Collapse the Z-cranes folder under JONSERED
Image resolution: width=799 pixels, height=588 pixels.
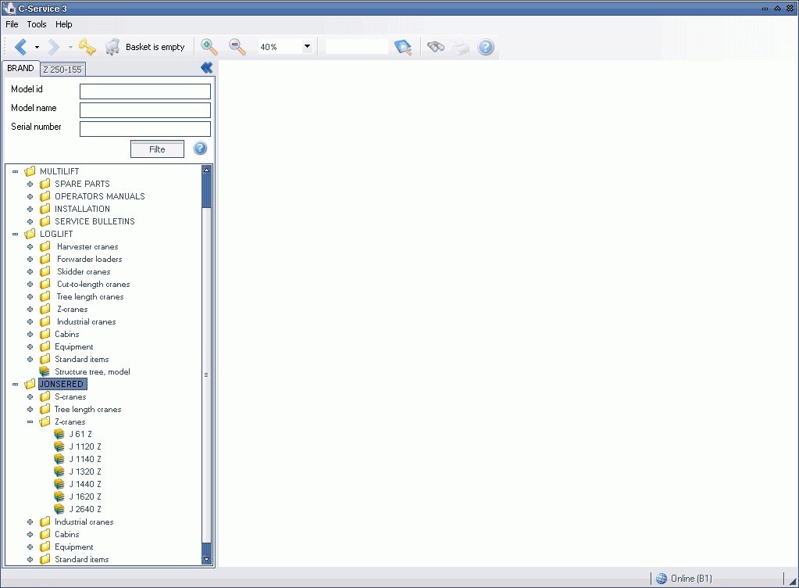tap(30, 421)
